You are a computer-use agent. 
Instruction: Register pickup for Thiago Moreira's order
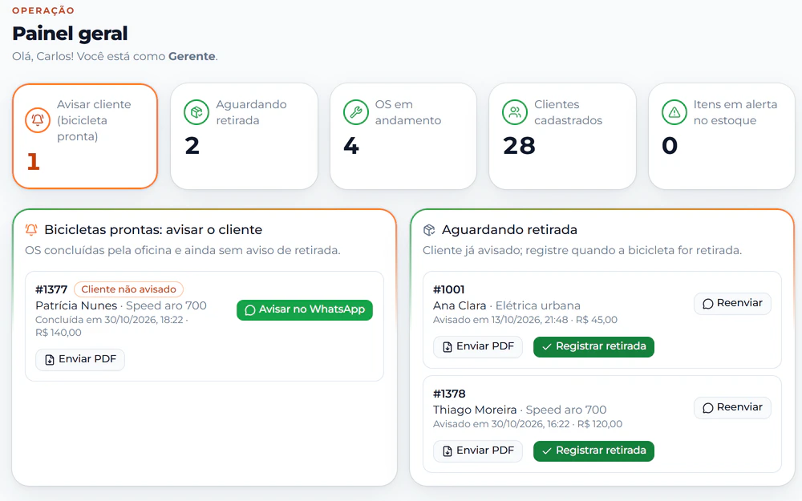click(593, 450)
